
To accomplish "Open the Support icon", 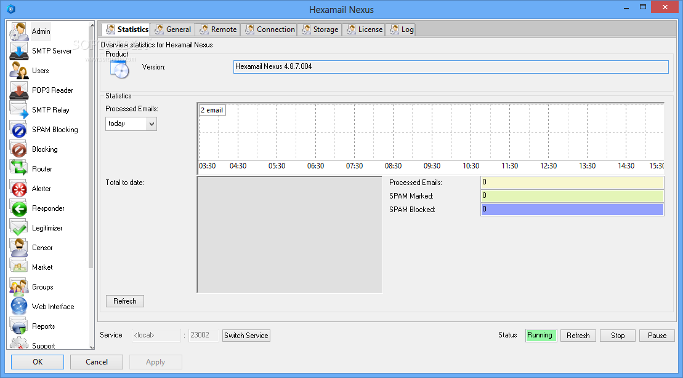I will click(18, 343).
